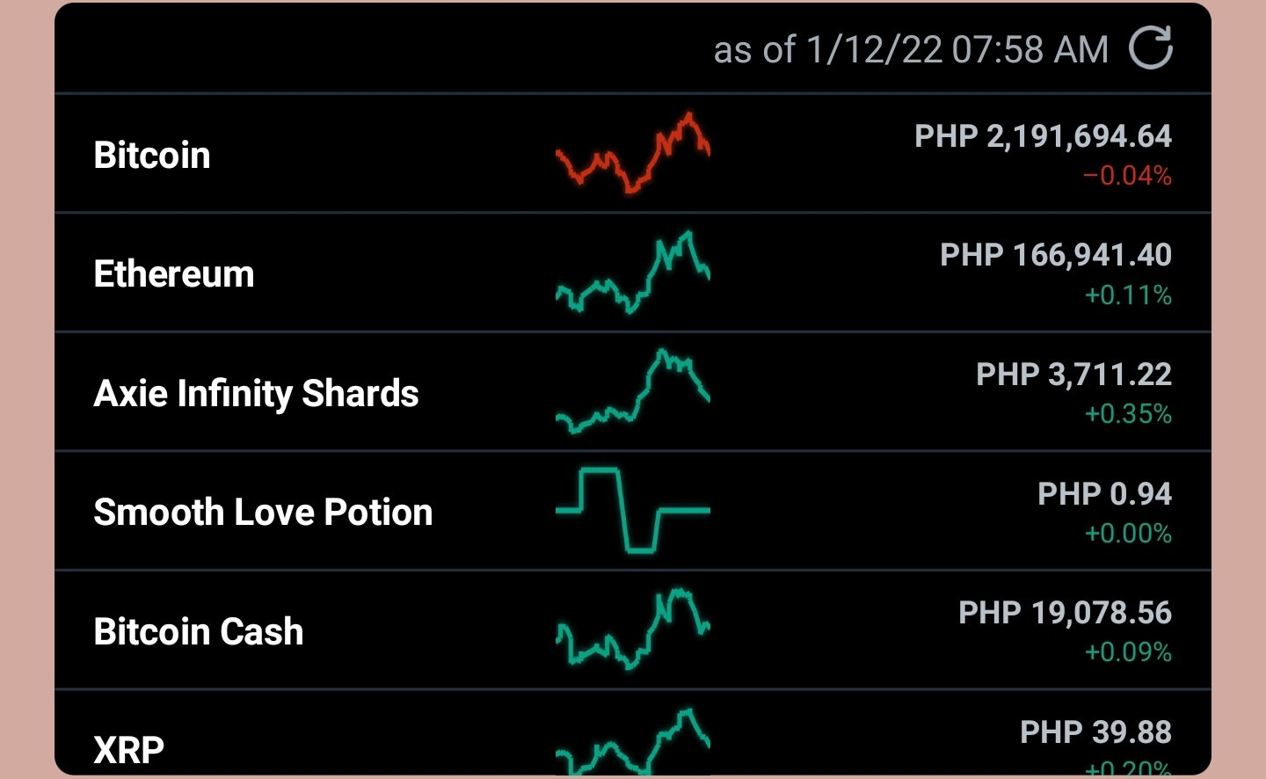Click the PHP 0.94 price
1266x779 pixels.
tap(1104, 494)
